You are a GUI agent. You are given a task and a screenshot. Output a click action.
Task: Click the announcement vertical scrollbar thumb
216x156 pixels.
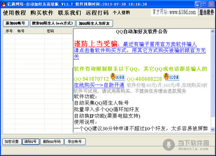tap(212, 75)
